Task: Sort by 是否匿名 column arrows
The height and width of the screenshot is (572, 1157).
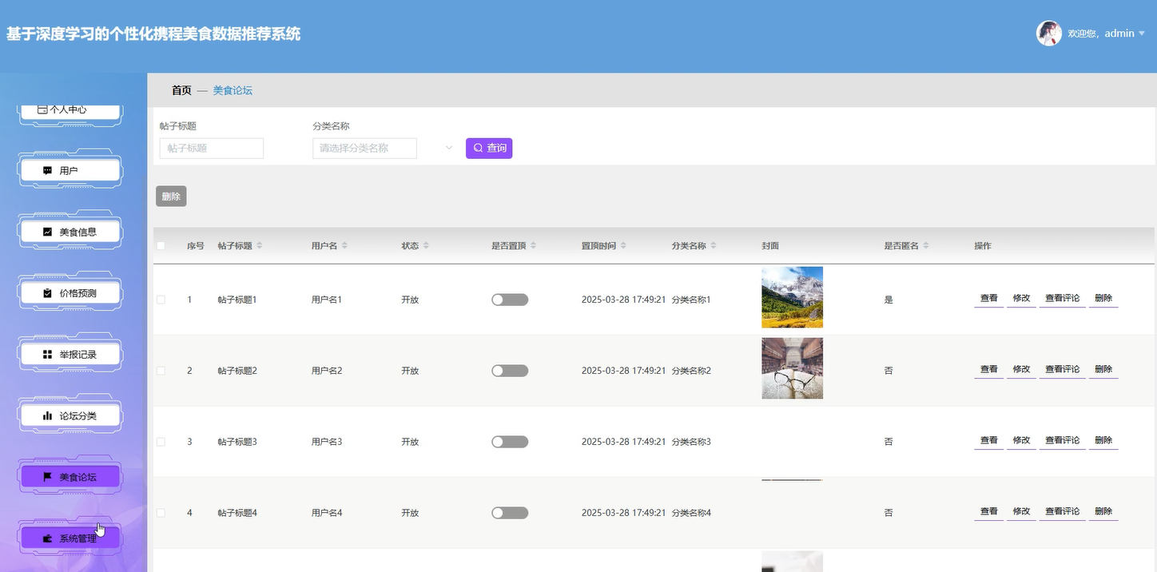Action: (926, 246)
